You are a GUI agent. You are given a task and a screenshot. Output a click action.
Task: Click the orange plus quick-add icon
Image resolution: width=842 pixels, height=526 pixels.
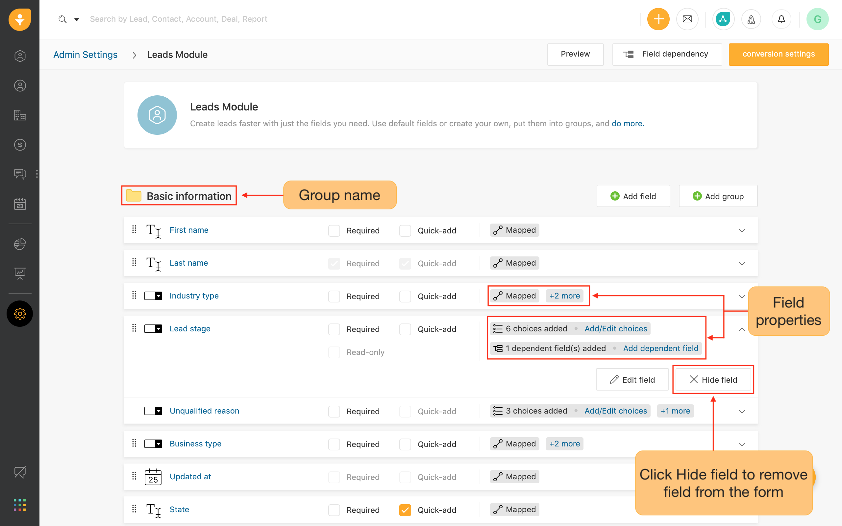point(658,19)
